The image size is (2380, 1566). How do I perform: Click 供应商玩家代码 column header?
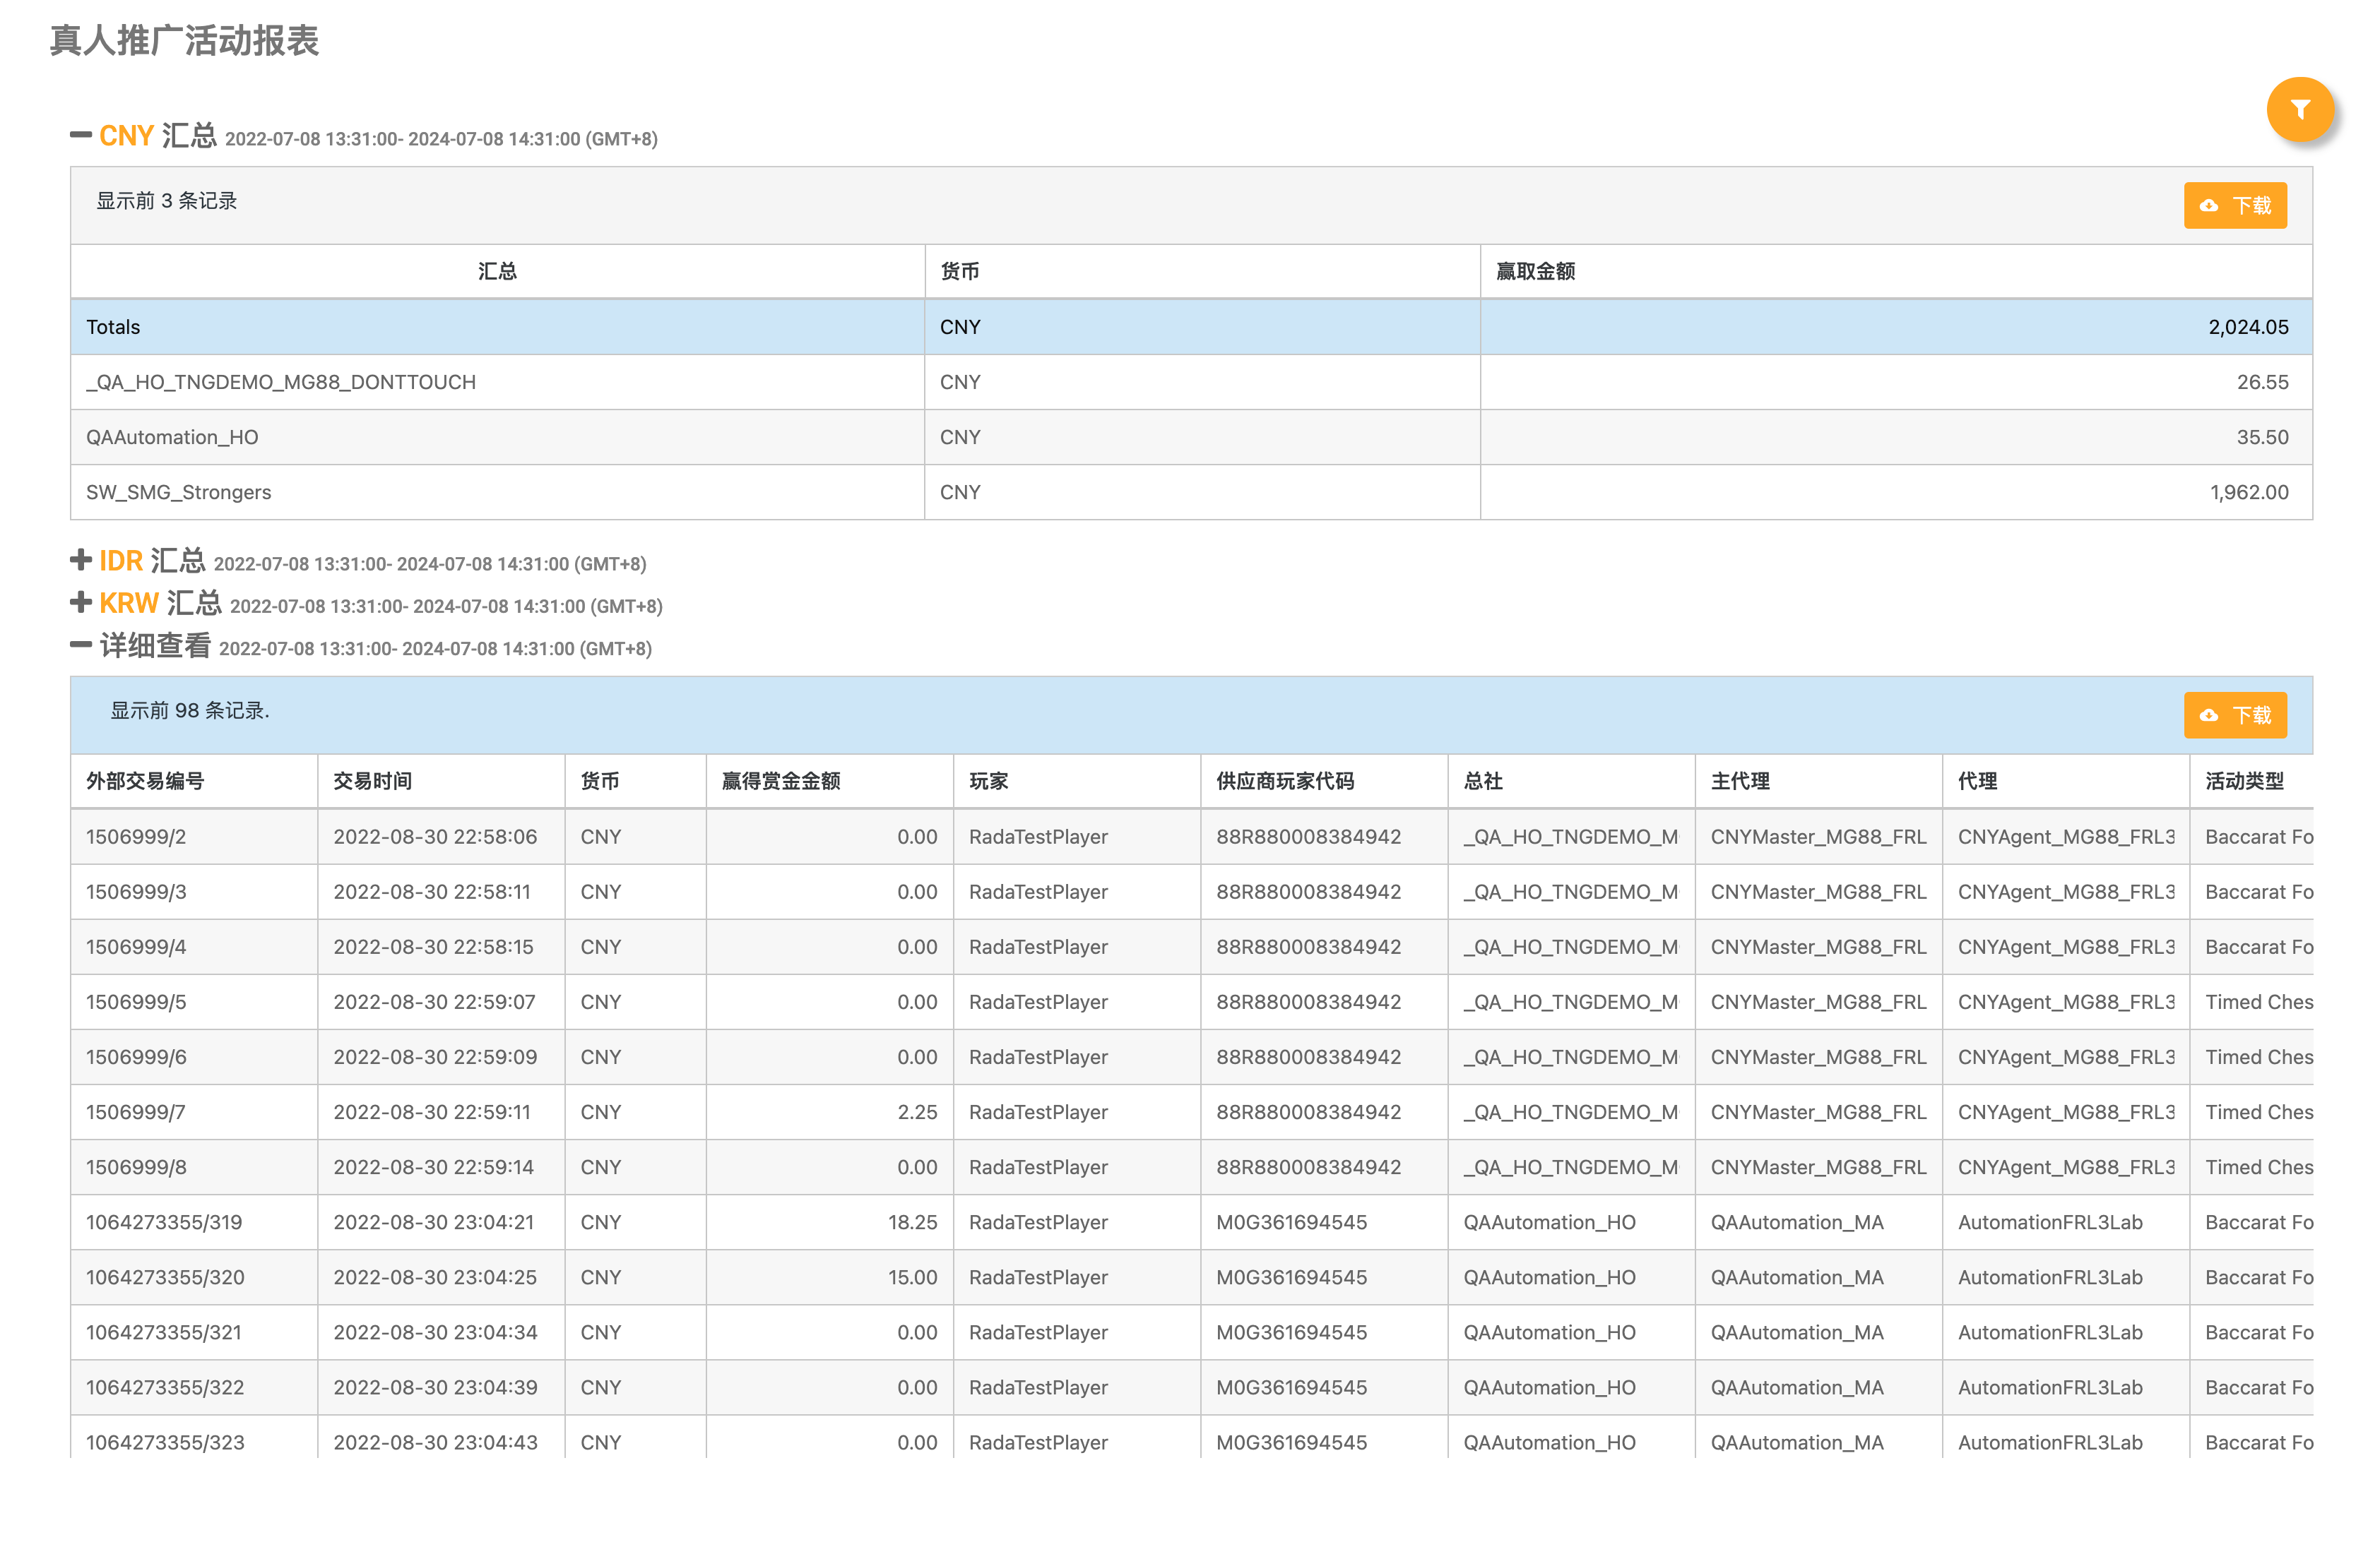1285,782
